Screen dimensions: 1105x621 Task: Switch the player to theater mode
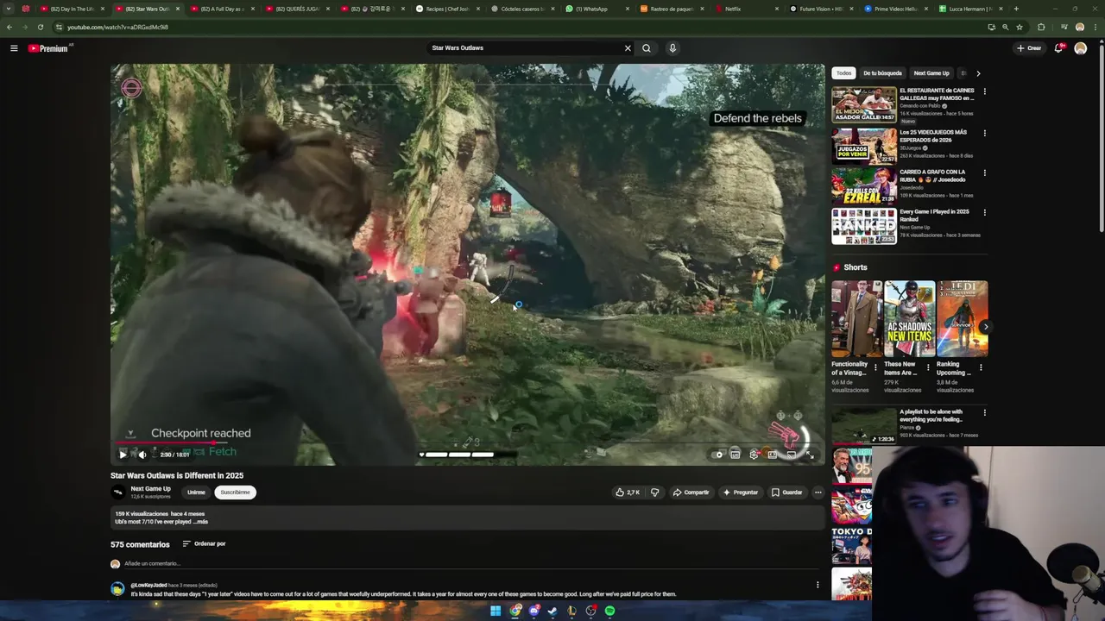point(772,455)
